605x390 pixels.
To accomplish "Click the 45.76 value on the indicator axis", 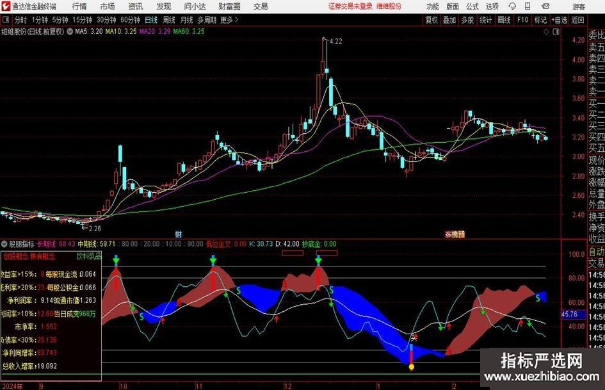I will pos(570,314).
